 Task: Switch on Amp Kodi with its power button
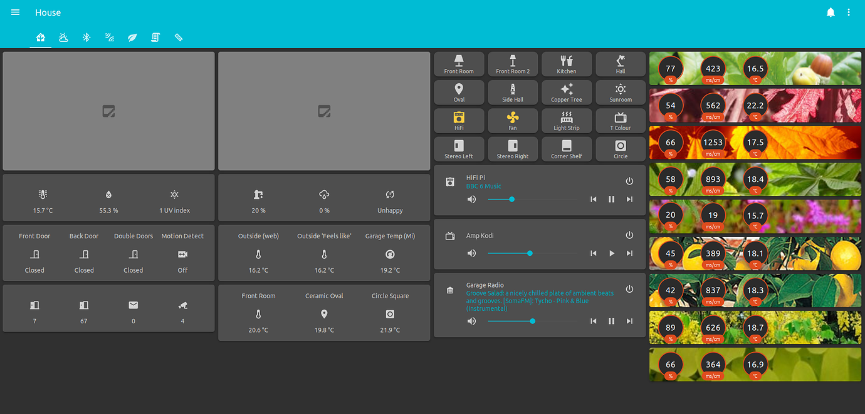(629, 235)
